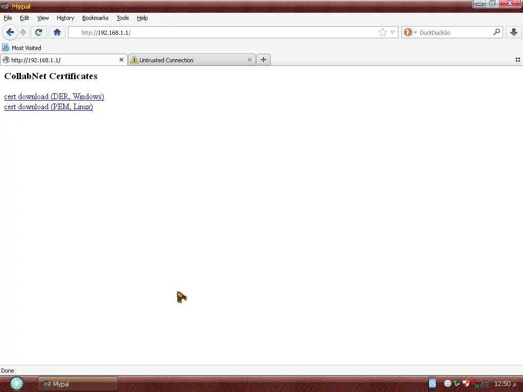Switch to the Untrusted Connection tab

pyautogui.click(x=192, y=60)
